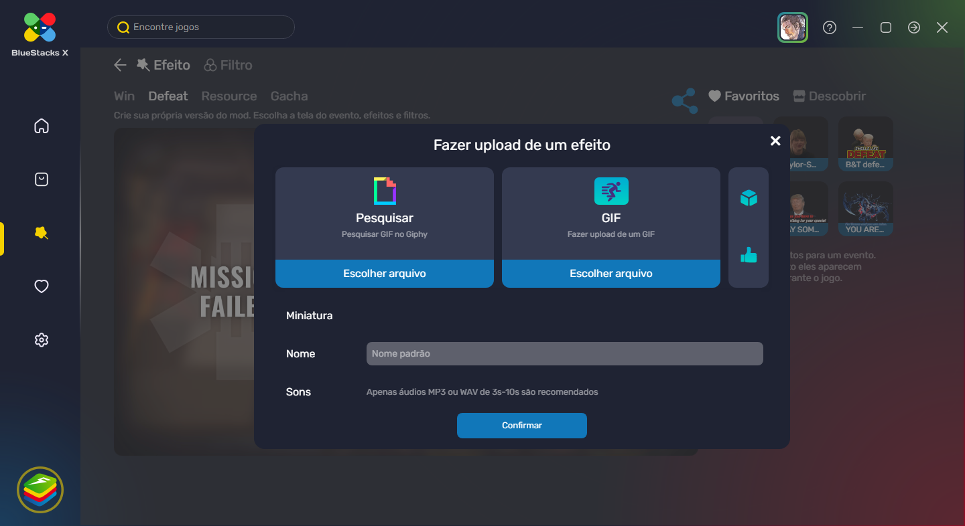Click the GIF card title
The height and width of the screenshot is (526, 965).
coord(611,218)
